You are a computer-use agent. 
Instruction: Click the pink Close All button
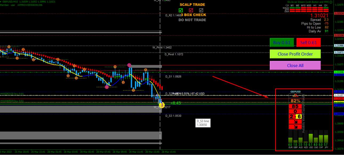[295, 65]
